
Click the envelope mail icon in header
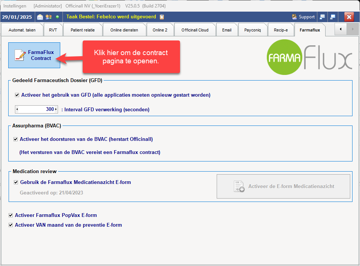pos(40,17)
